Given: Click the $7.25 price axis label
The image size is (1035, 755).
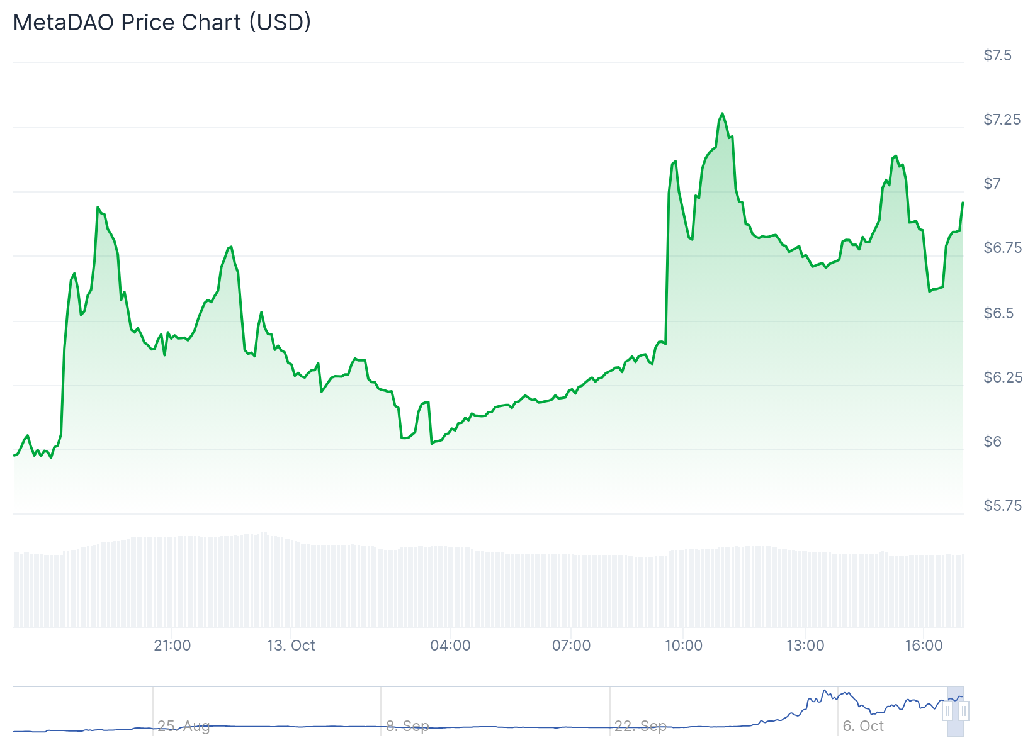Looking at the screenshot, I should 1002,120.
